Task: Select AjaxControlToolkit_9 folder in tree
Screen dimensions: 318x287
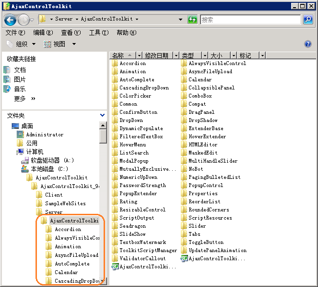Action: (70, 186)
